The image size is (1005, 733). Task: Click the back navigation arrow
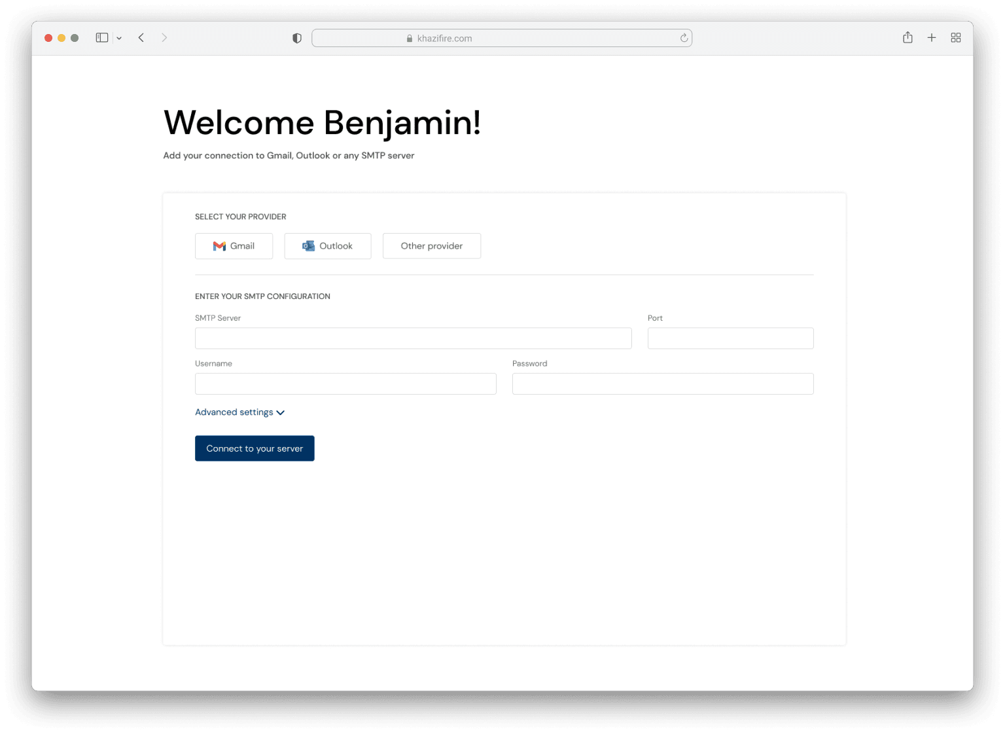click(x=141, y=37)
